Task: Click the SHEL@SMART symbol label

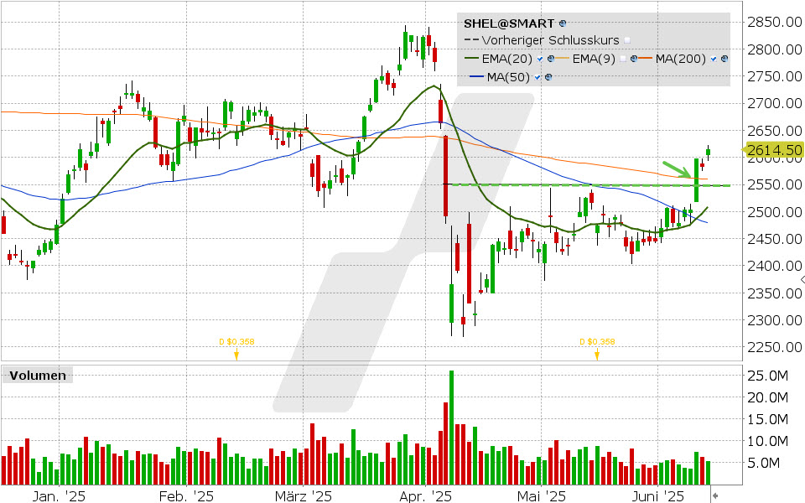Action: (509, 23)
